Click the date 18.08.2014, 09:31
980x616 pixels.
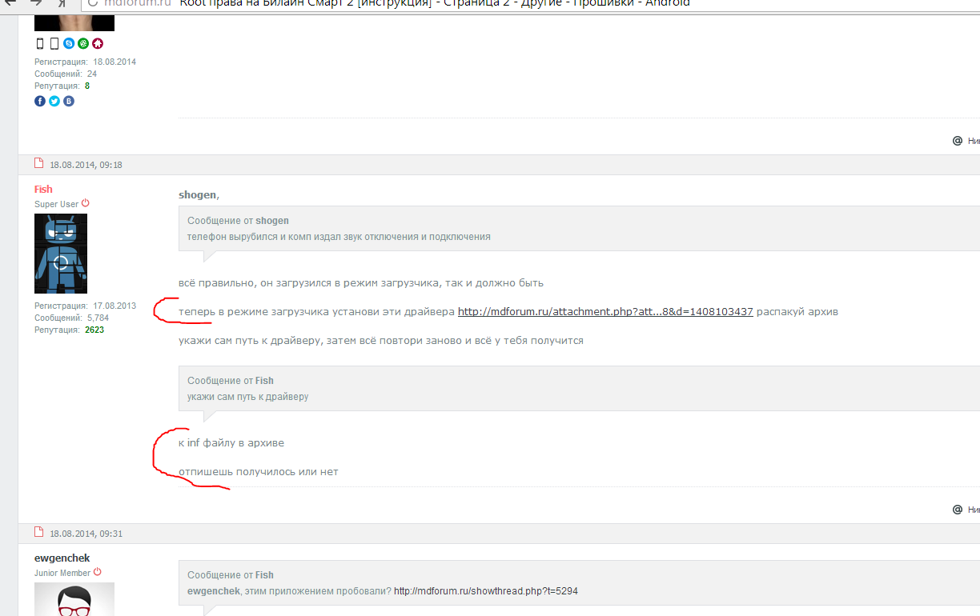click(86, 533)
